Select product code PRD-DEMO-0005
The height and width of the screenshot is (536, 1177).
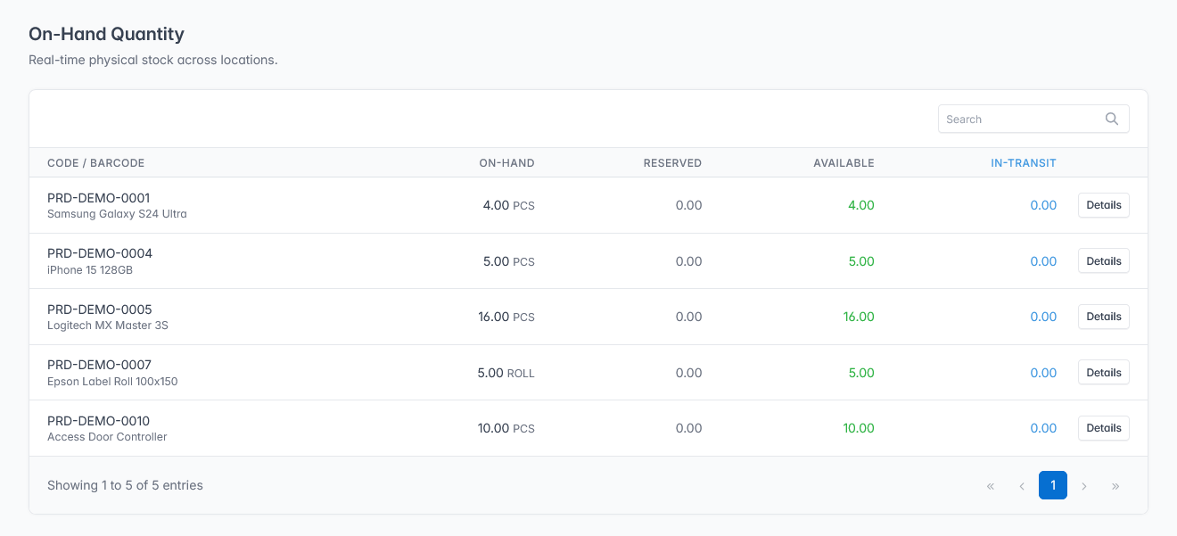click(x=100, y=309)
